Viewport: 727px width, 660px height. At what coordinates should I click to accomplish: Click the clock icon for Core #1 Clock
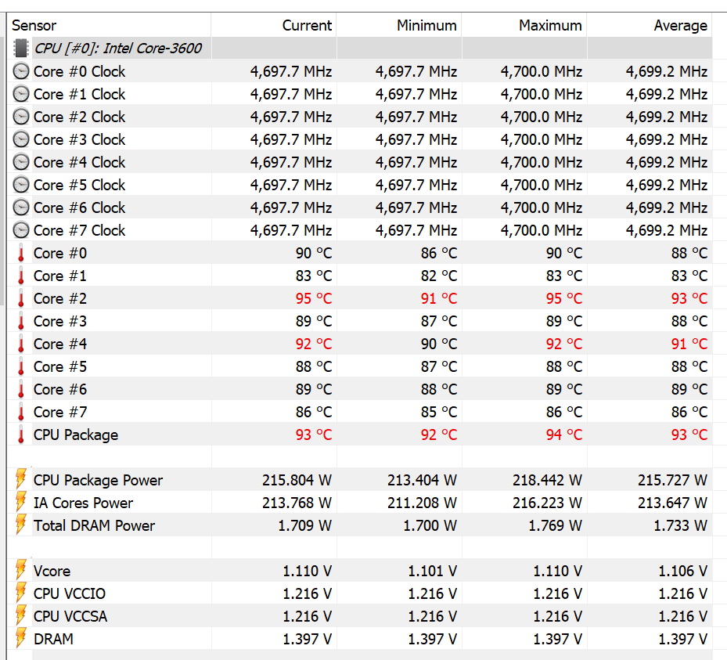coord(20,94)
